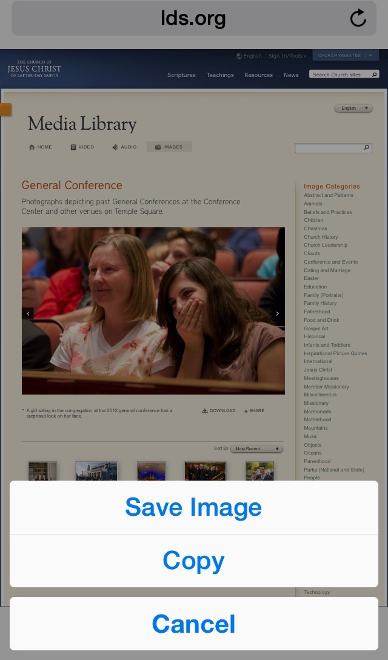Show previous image with left arrow
Viewport: 388px width, 660px height.
click(x=28, y=313)
